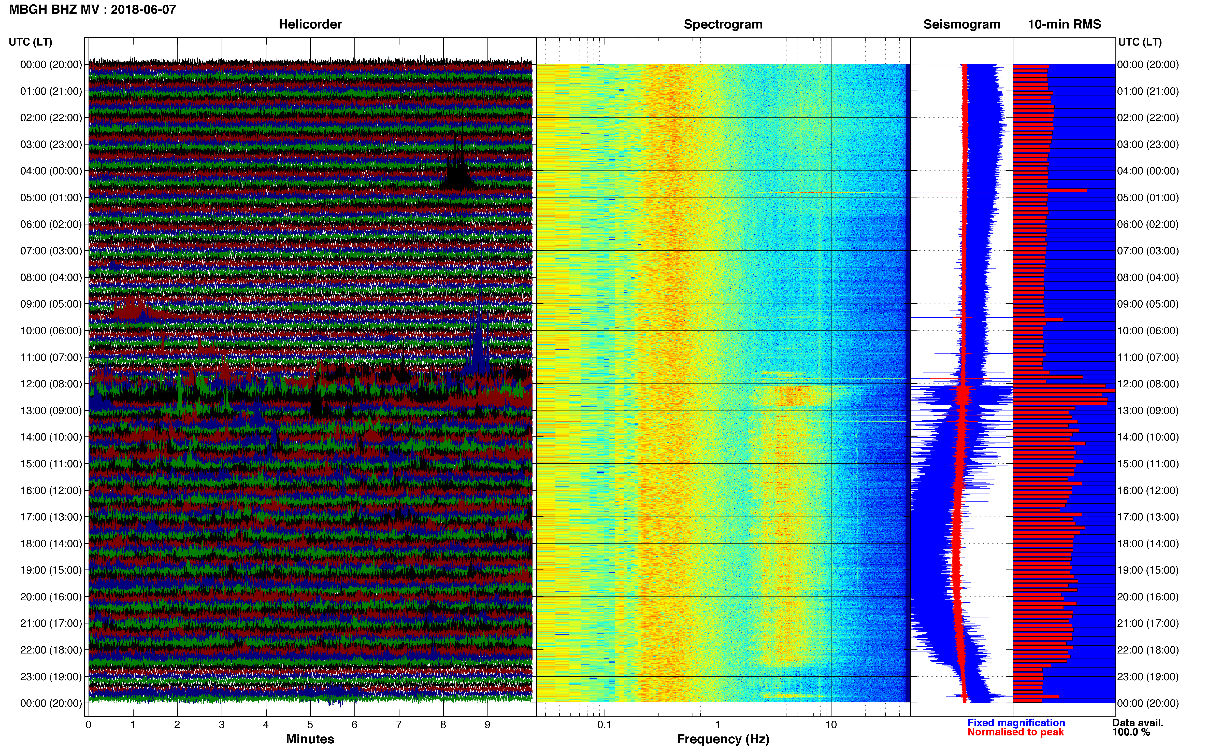Click the '100.0 %' data availability value
This screenshot has height=754, width=1206.
(x=1131, y=732)
